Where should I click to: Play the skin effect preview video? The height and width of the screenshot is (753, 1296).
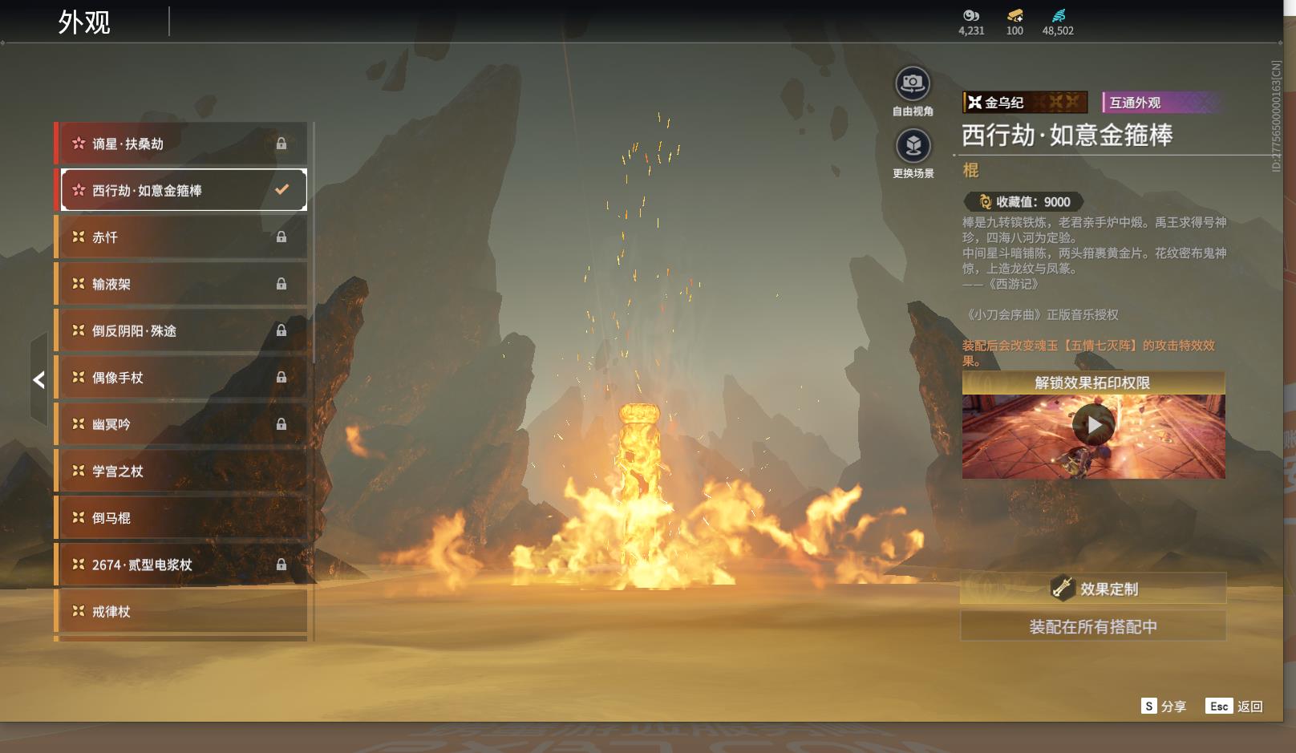(x=1093, y=425)
